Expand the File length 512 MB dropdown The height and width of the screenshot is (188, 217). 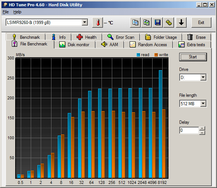(203, 103)
